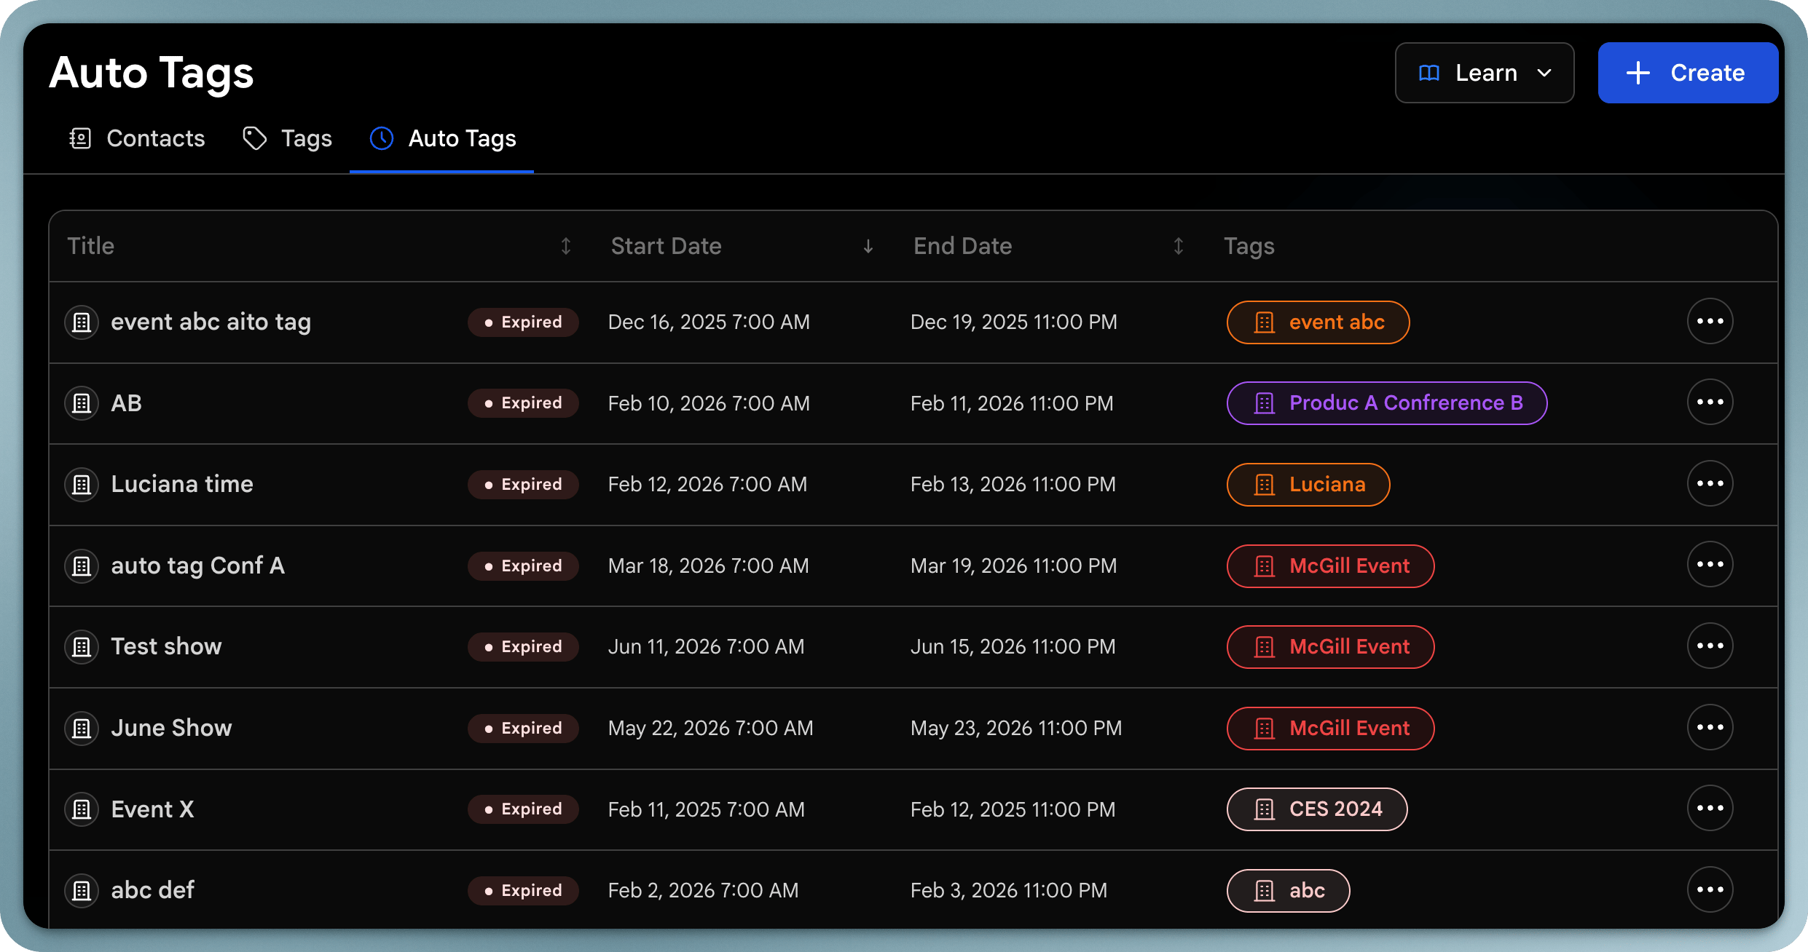Select the title 'Luciana time'
The image size is (1808, 952).
pos(182,484)
